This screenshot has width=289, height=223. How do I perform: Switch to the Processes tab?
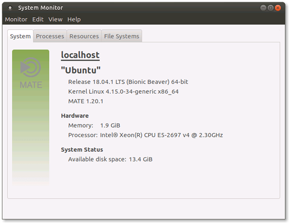coord(50,36)
